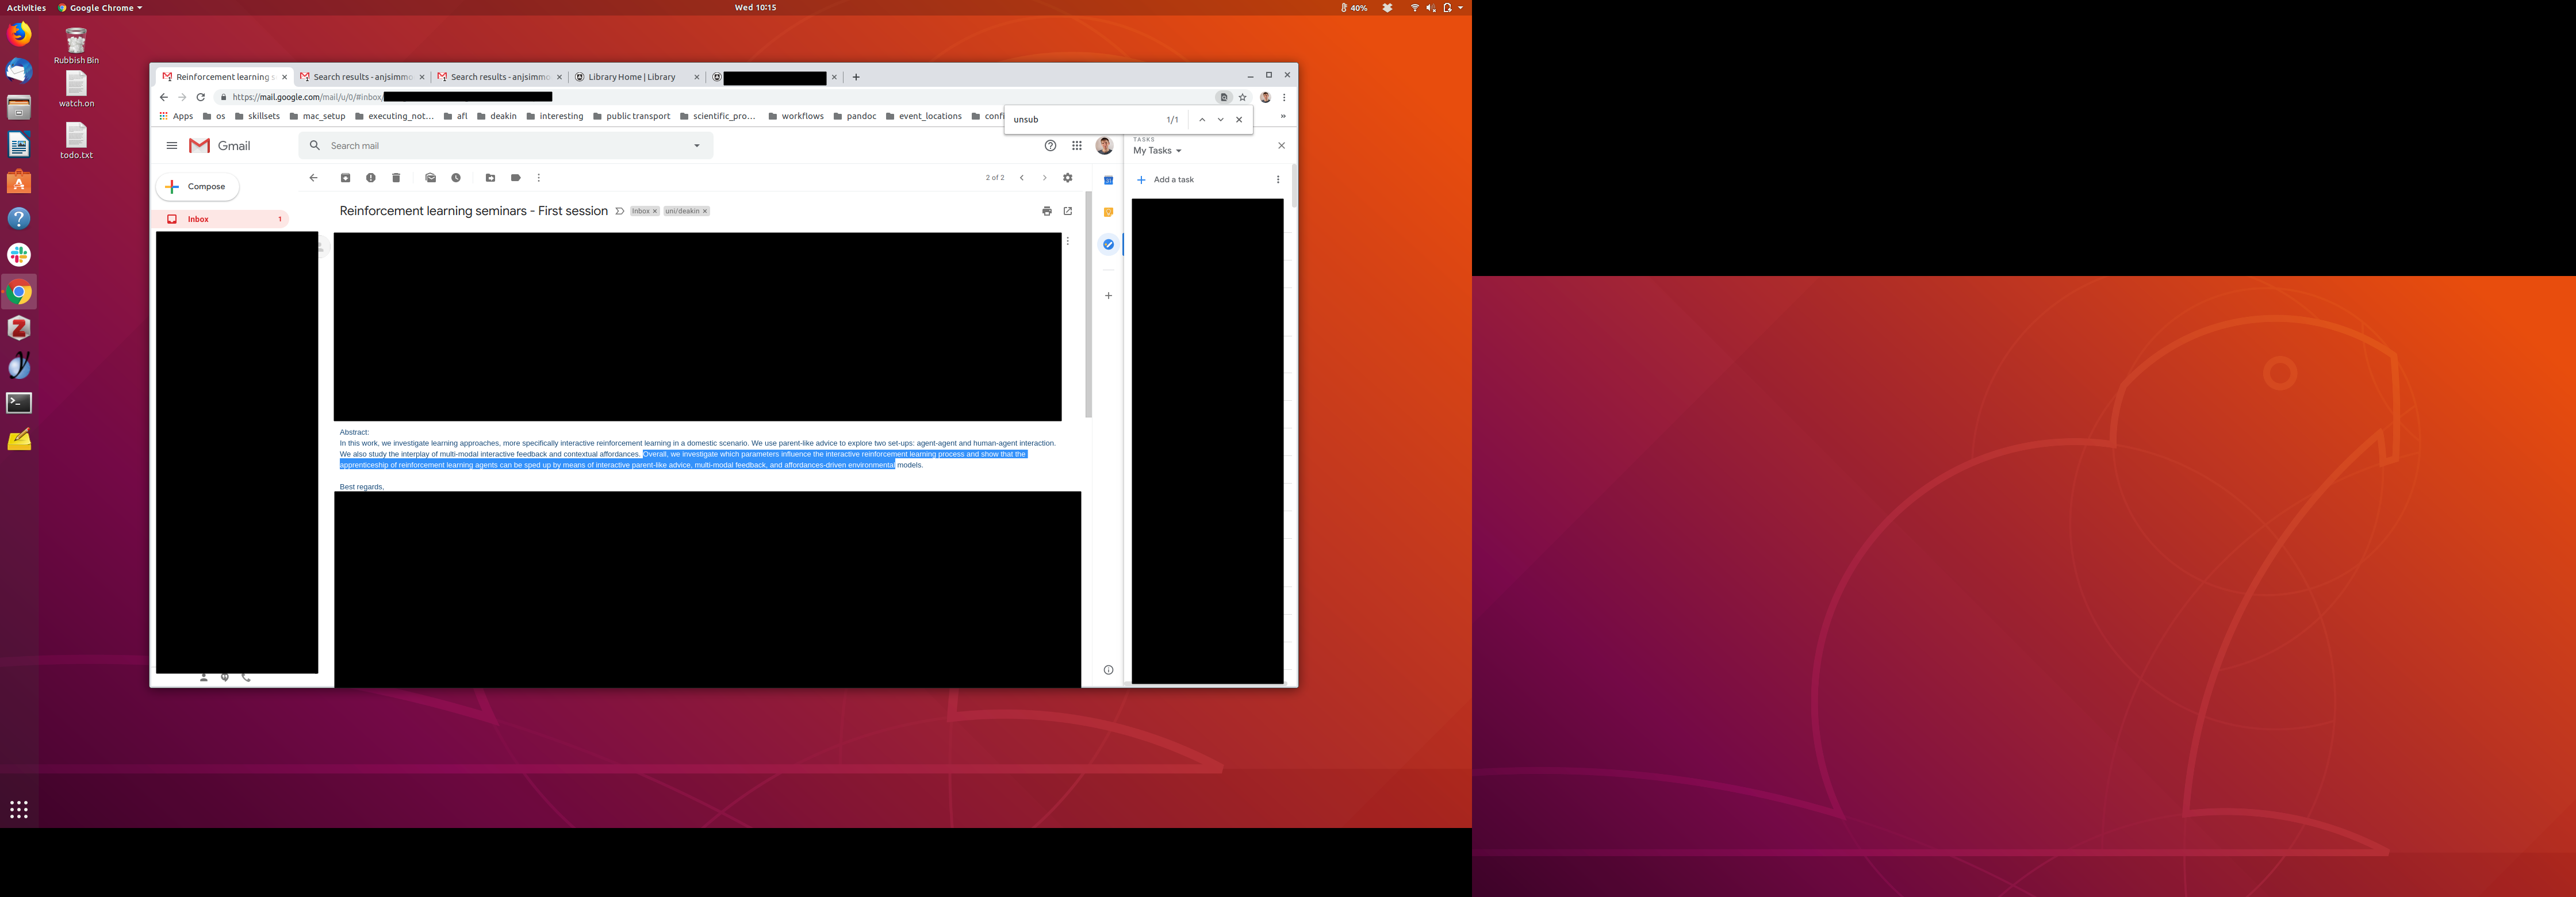Open Google Calendar in side panel
2576x897 pixels.
(x=1108, y=180)
